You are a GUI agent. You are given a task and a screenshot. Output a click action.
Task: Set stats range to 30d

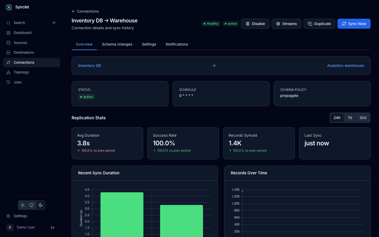coord(363,118)
